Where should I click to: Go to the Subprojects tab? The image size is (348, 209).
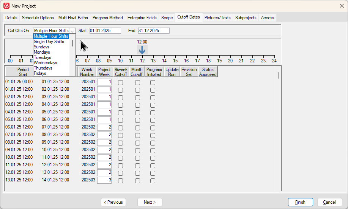[246, 18]
